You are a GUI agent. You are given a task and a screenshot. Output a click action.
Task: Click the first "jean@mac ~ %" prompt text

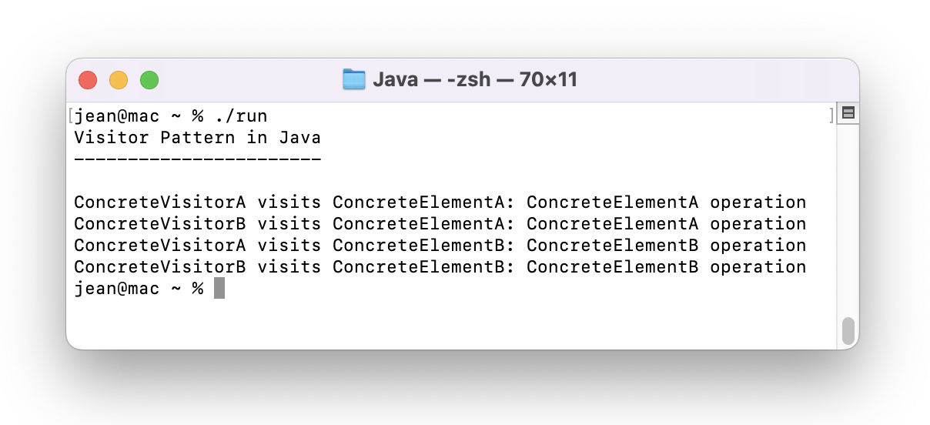tap(139, 117)
